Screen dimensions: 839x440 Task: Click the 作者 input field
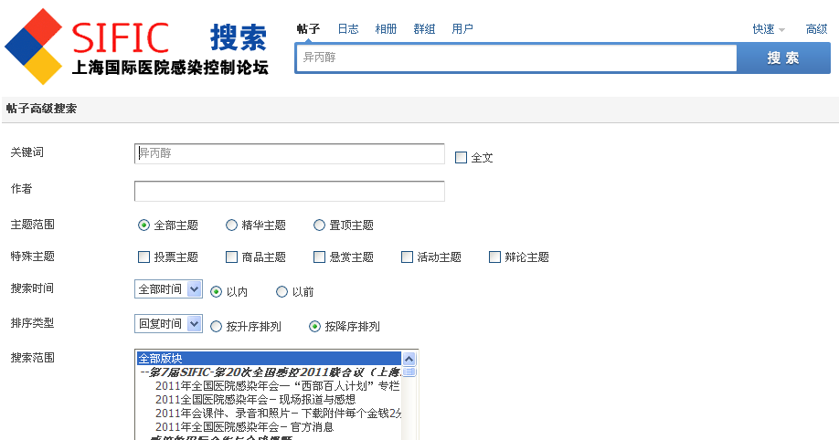click(x=289, y=191)
